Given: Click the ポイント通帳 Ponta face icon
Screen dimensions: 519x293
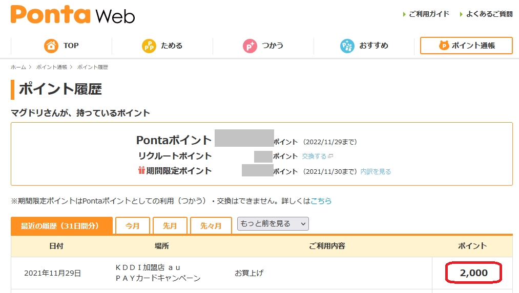Looking at the screenshot, I should [x=444, y=46].
